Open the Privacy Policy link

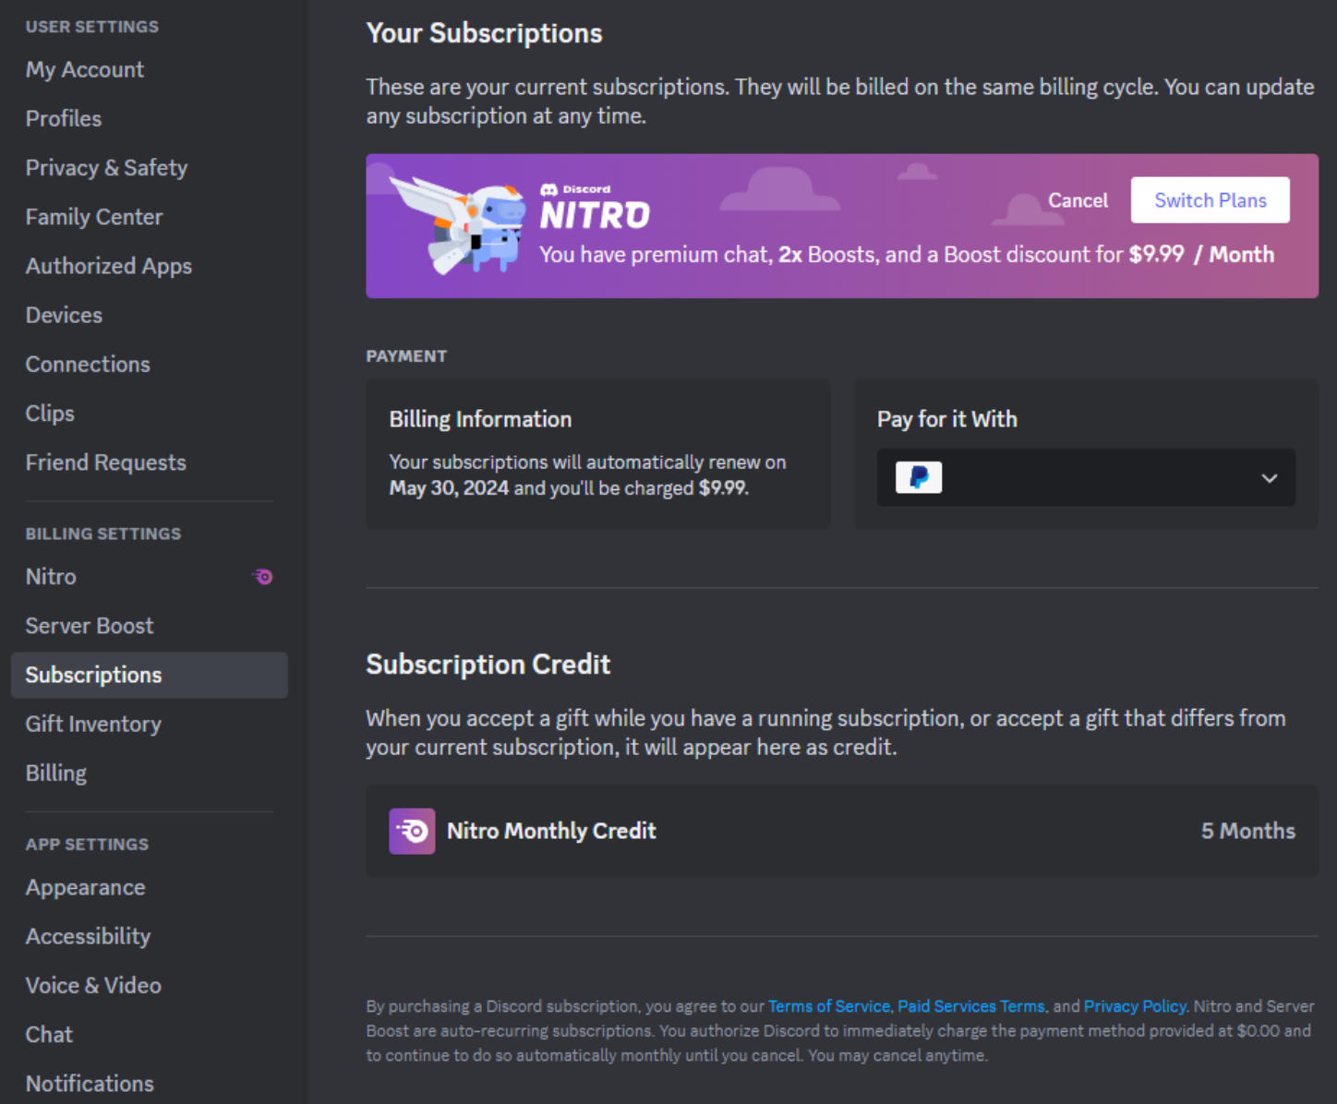pyautogui.click(x=1135, y=1006)
